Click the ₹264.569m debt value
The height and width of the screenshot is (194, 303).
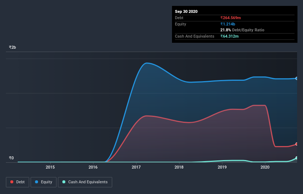click(x=231, y=18)
